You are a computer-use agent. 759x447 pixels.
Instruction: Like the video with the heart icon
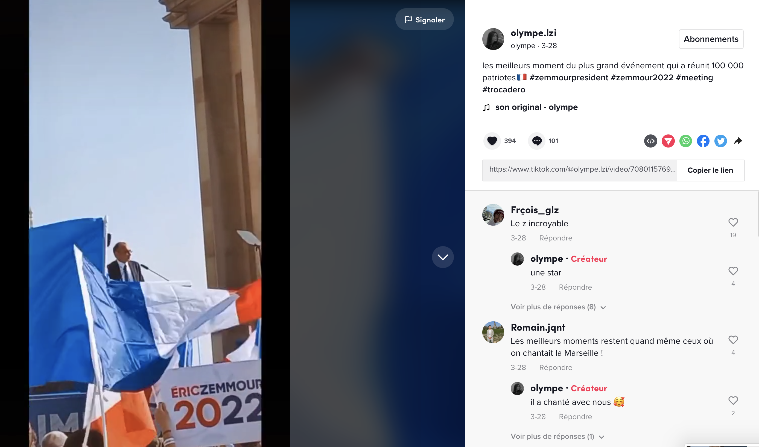(x=492, y=141)
